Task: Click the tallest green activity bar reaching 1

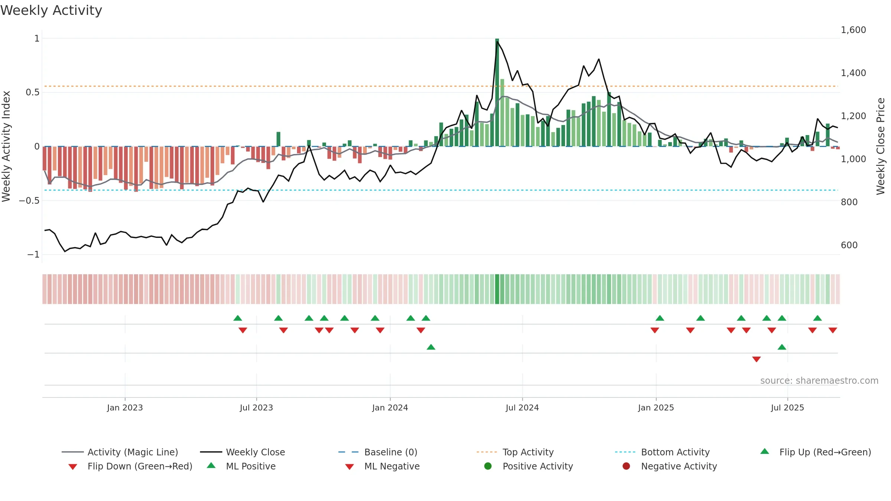Action: click(x=497, y=92)
